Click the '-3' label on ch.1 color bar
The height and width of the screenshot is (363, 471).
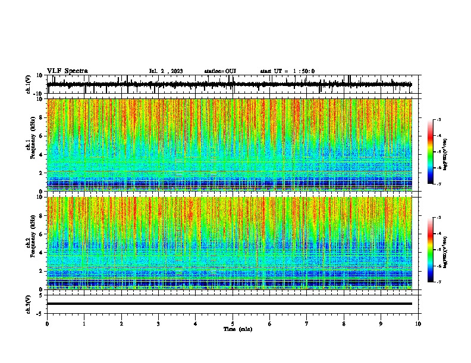(439, 120)
